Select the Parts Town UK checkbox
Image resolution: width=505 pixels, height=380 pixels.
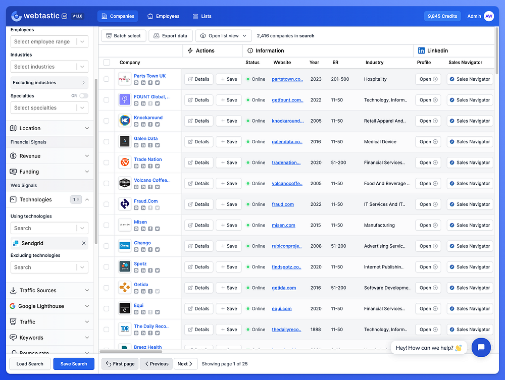point(106,79)
